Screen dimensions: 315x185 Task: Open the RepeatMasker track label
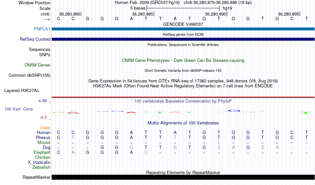36,177
